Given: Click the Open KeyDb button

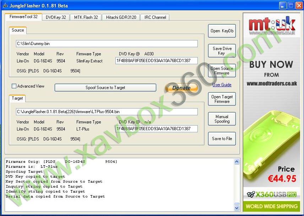Looking at the screenshot, I should (222, 31).
